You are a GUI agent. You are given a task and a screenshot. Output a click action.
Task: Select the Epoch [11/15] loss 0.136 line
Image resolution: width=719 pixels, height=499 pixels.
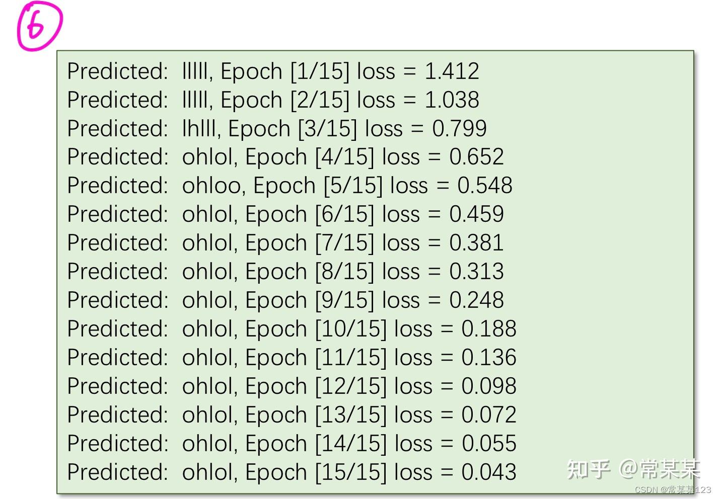[x=292, y=358]
